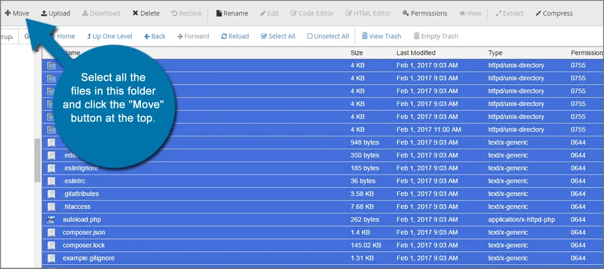Delete the selected files
Viewport: 604px width, 269px height.
coord(146,14)
